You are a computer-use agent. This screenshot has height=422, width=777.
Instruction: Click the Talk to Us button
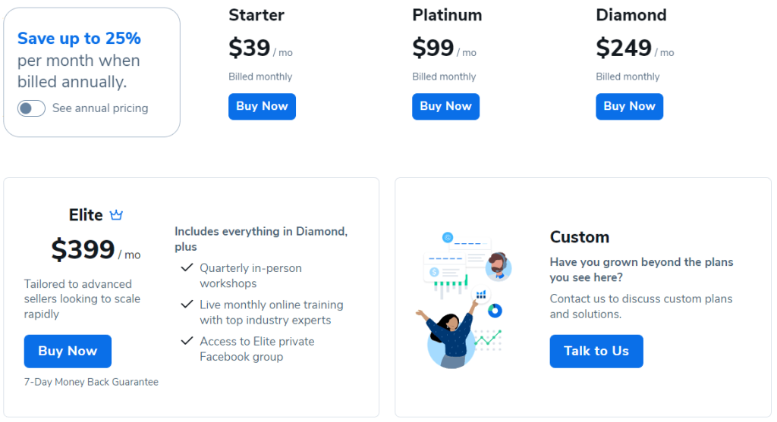pos(596,352)
